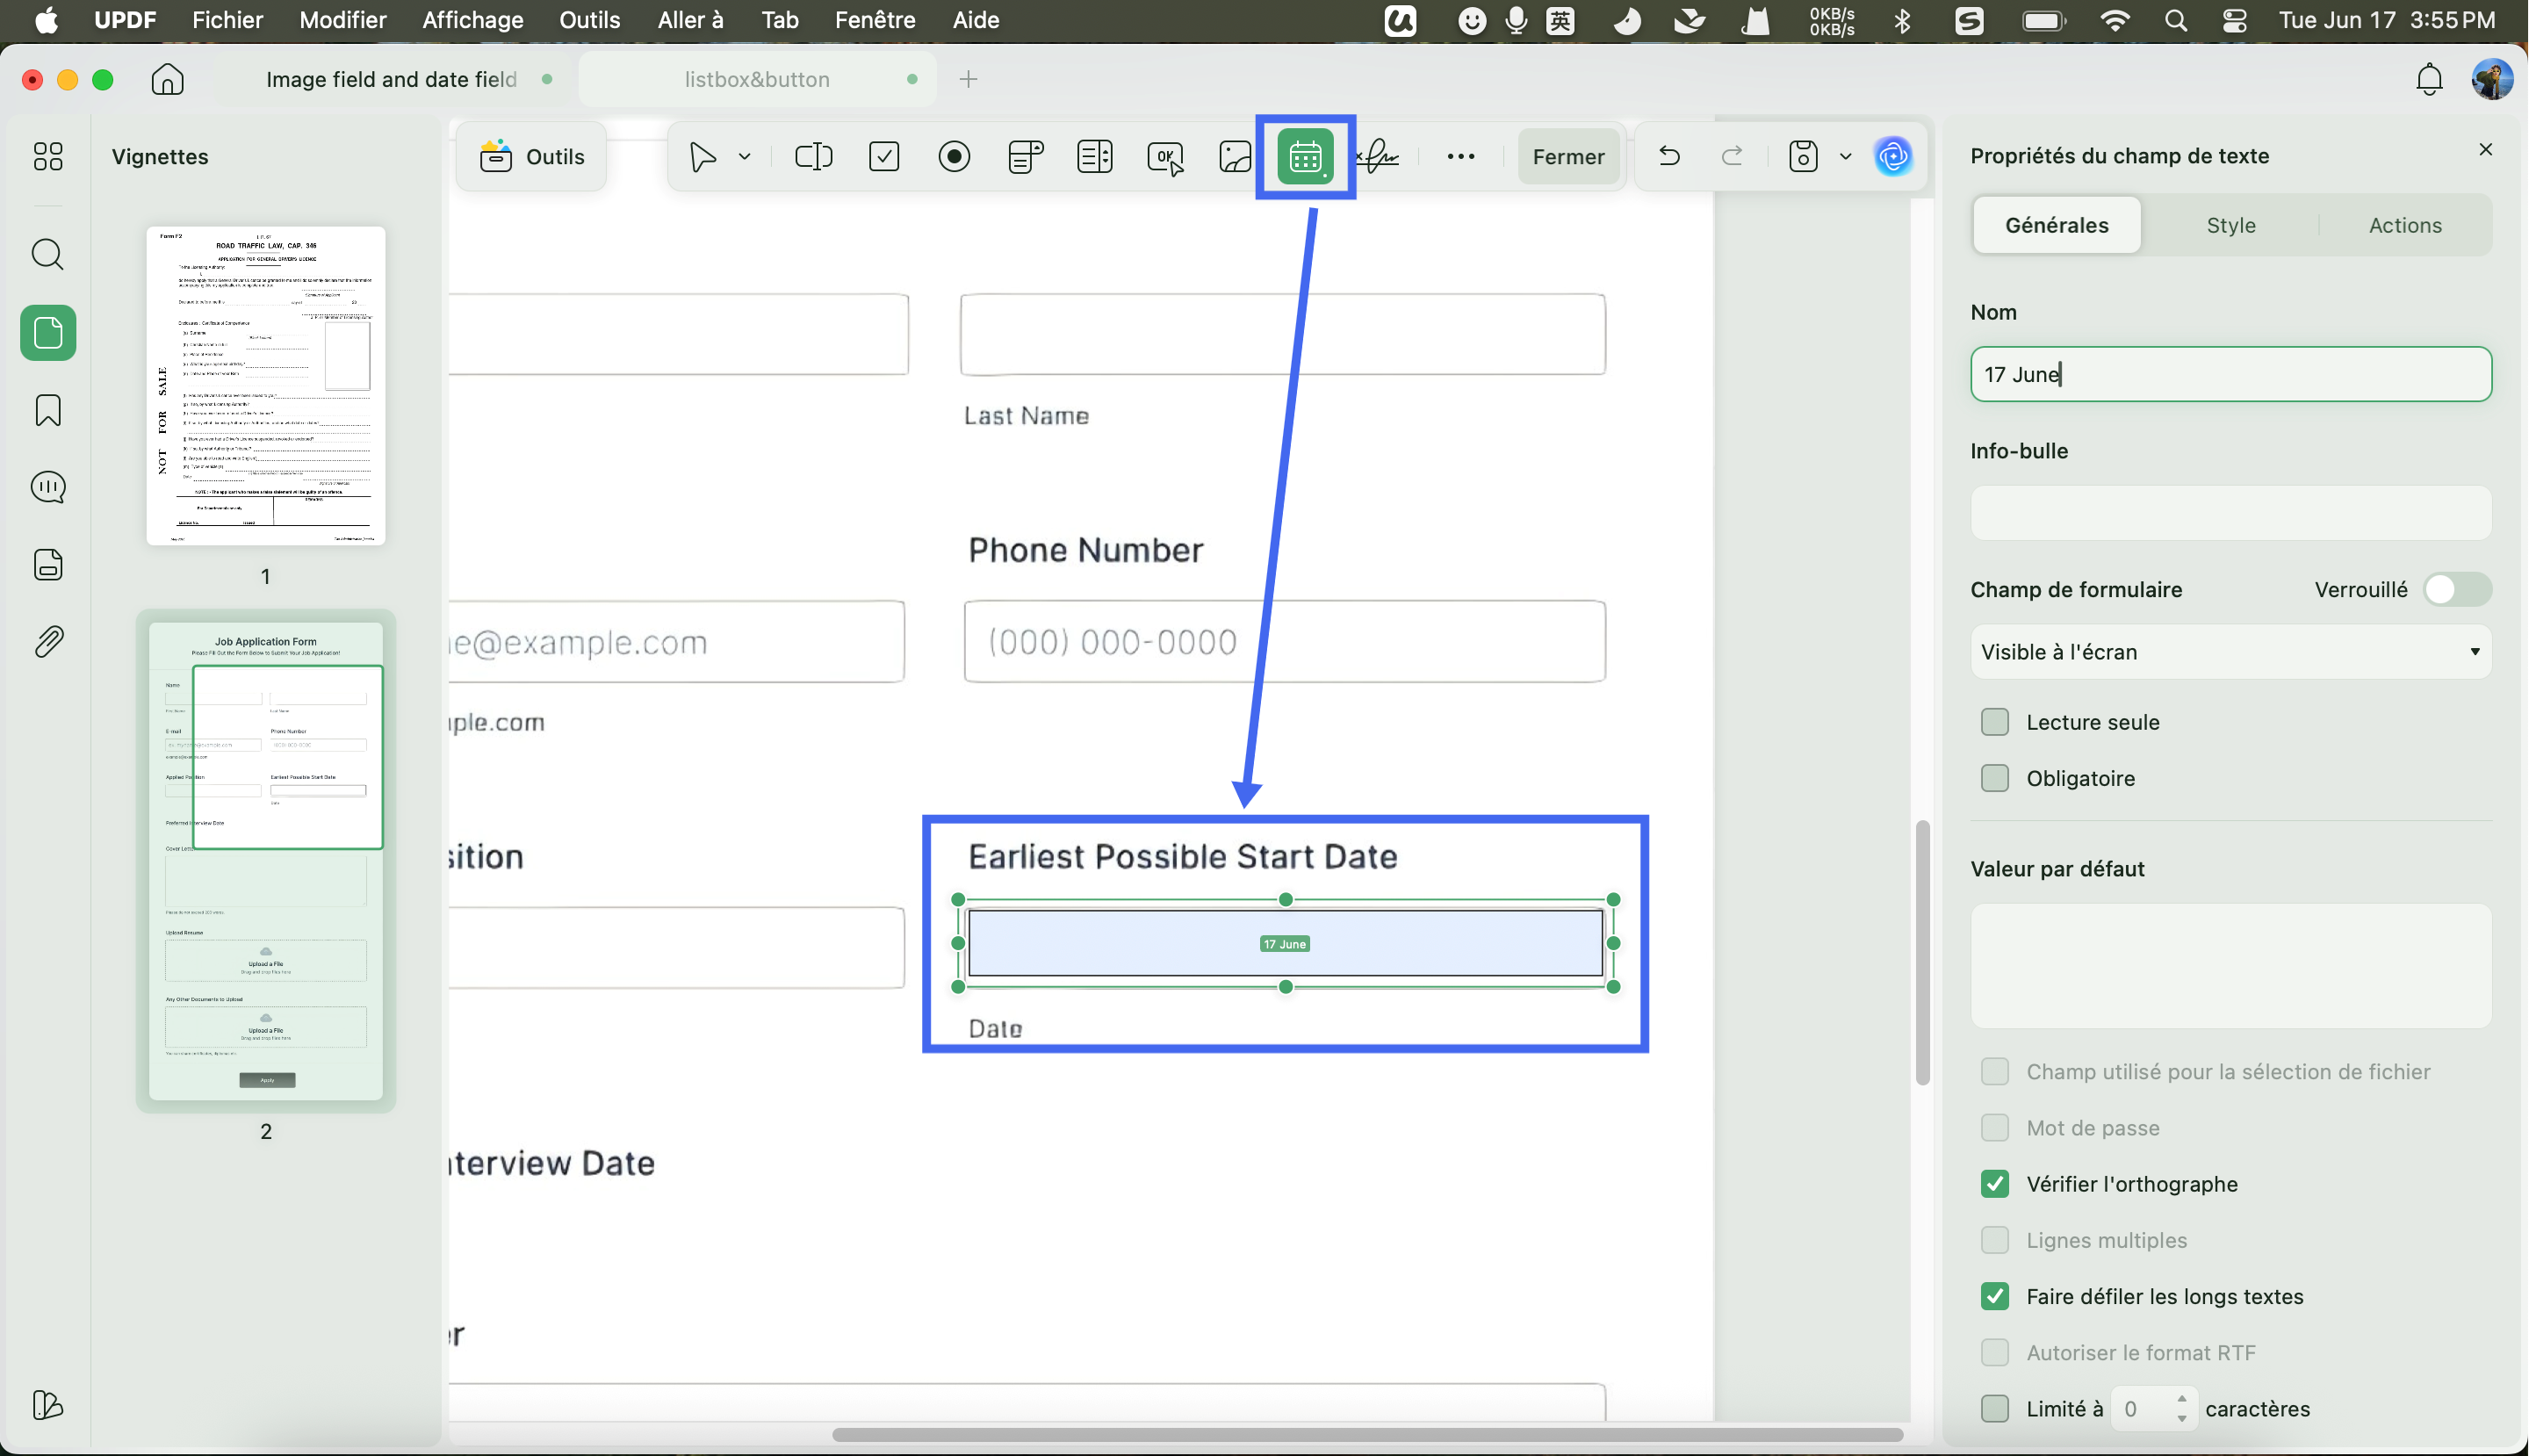Open attachments paperclip panel
This screenshot has width=2529, height=1456.
tap(48, 641)
